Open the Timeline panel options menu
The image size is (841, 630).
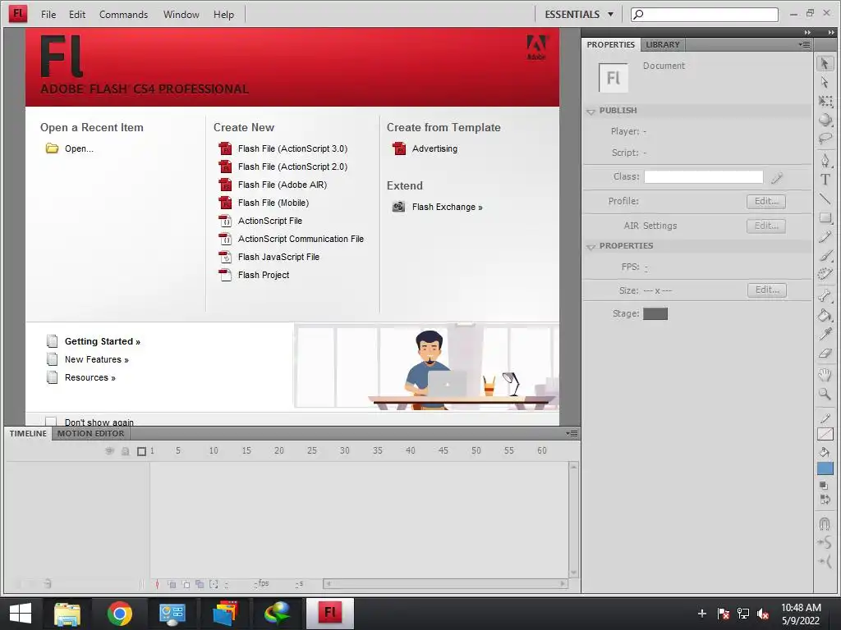coord(572,433)
